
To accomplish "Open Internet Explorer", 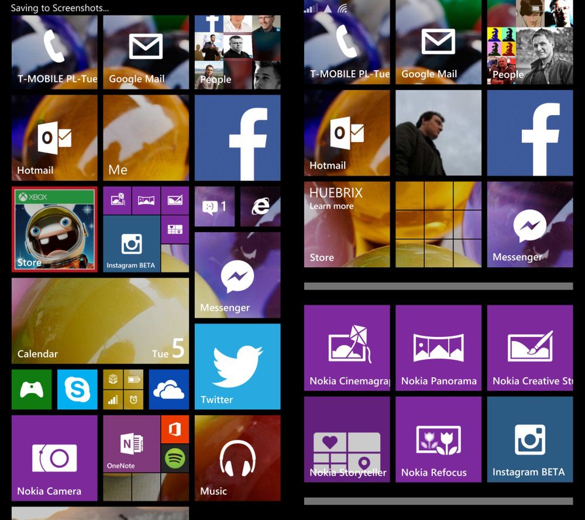I will [260, 206].
